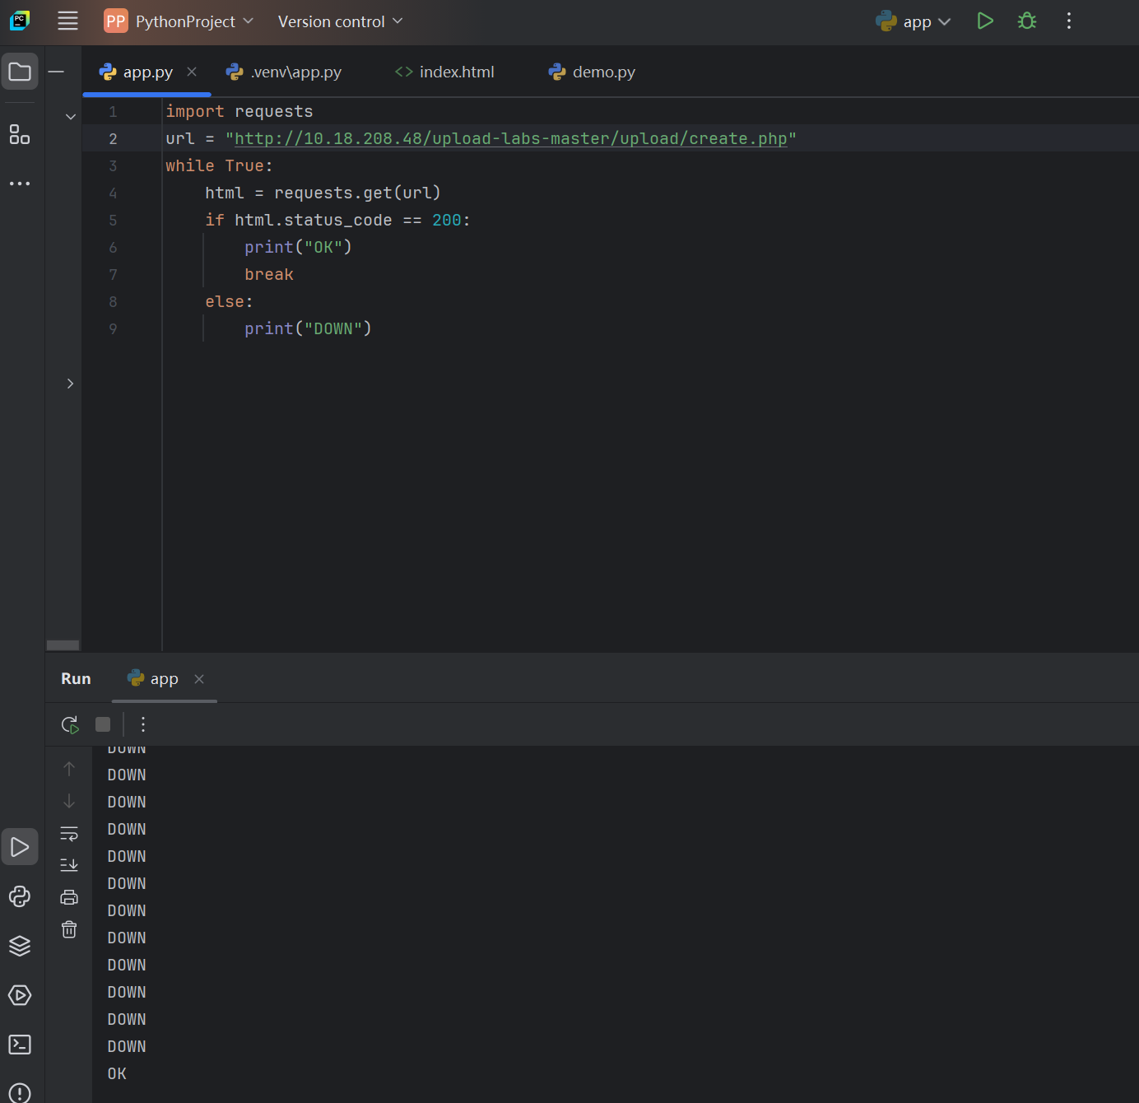Stop the running process square button

tap(103, 724)
